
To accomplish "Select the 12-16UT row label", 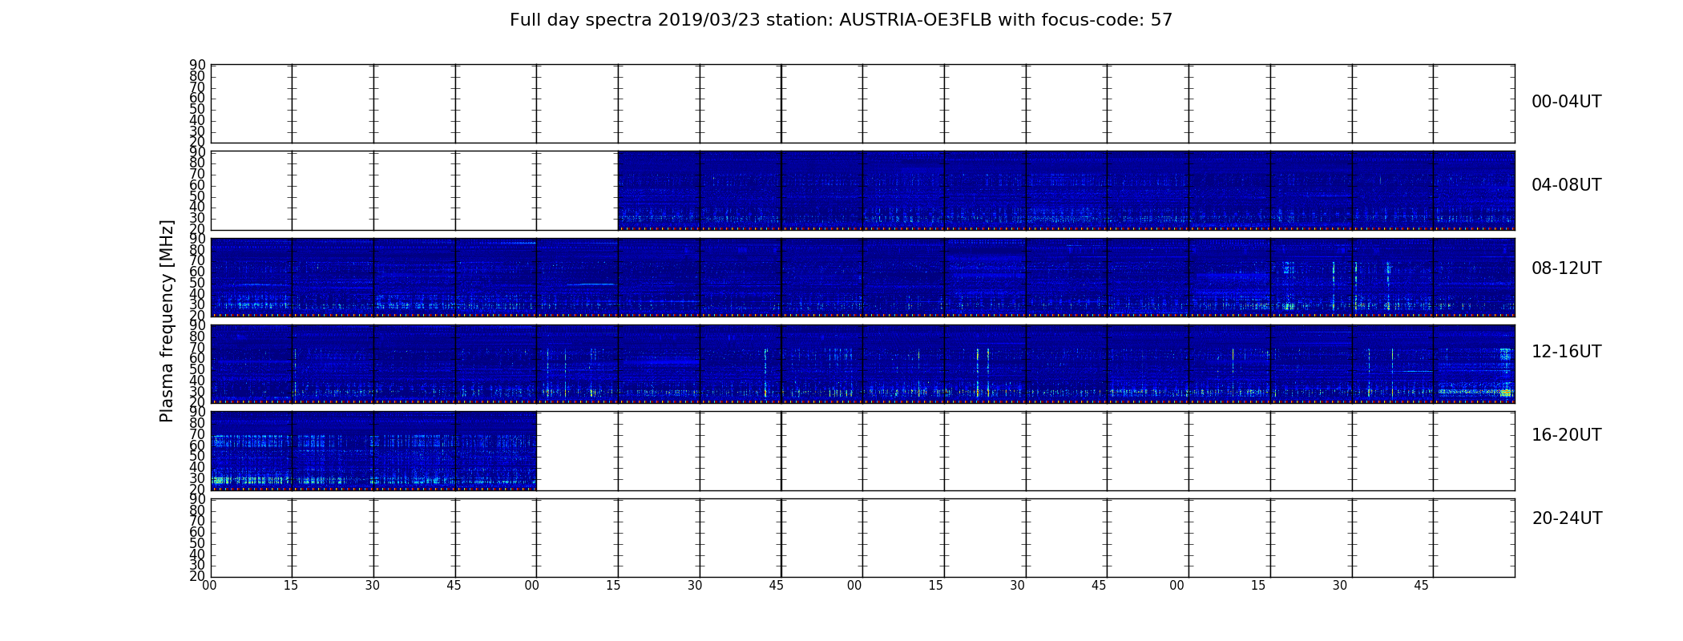I will 1566,352.
